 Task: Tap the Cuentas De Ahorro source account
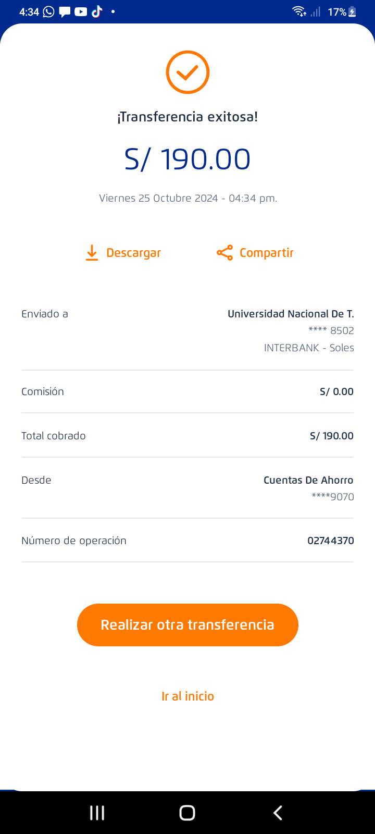point(308,480)
